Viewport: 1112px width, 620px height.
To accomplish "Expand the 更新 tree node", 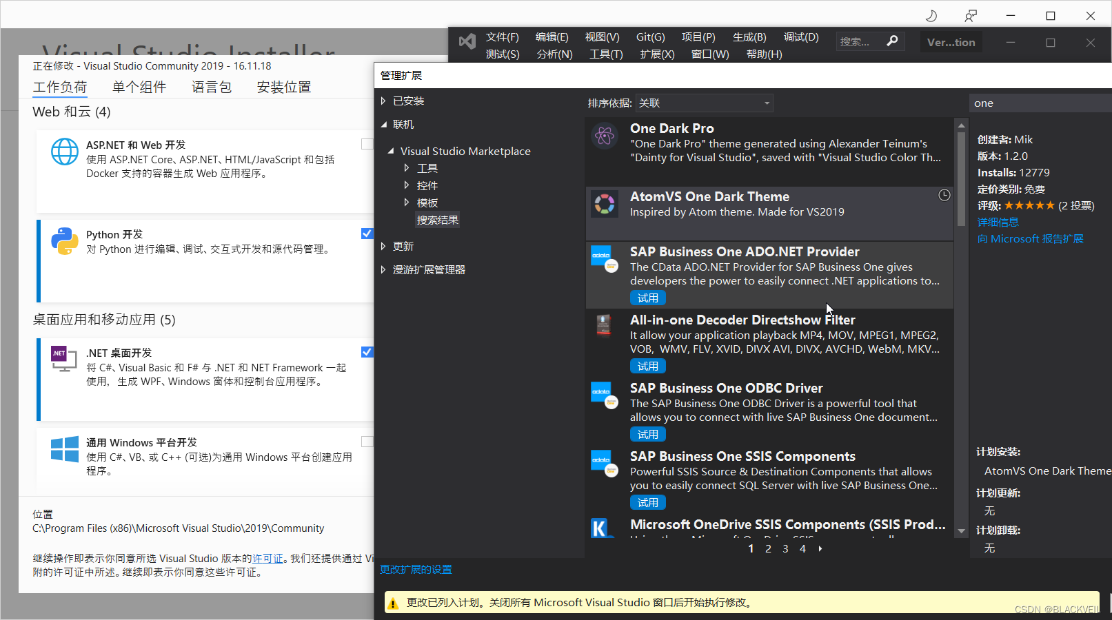I will pyautogui.click(x=383, y=247).
